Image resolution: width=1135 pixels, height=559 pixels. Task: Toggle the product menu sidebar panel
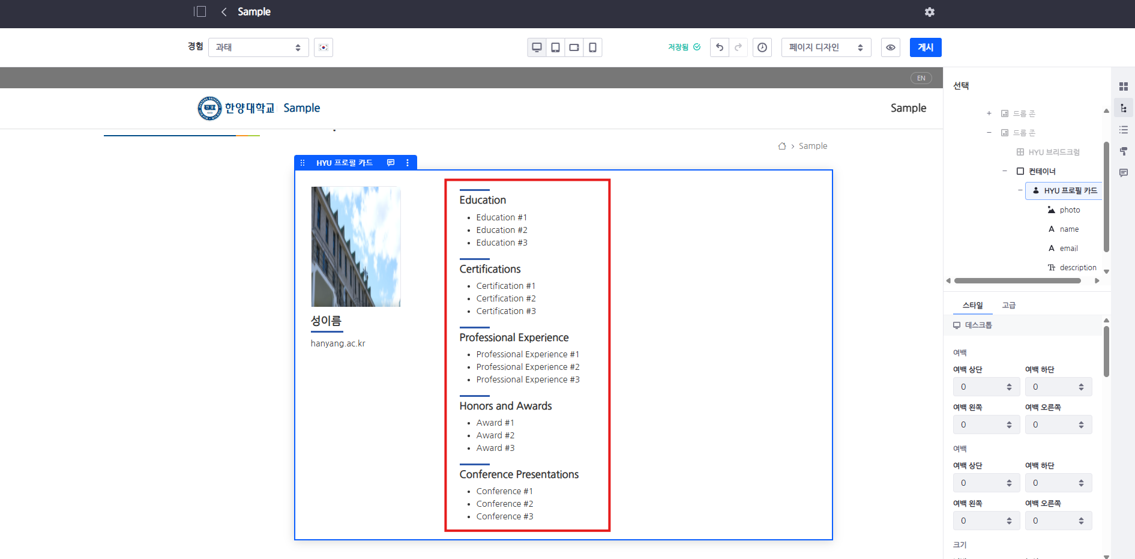click(x=200, y=12)
